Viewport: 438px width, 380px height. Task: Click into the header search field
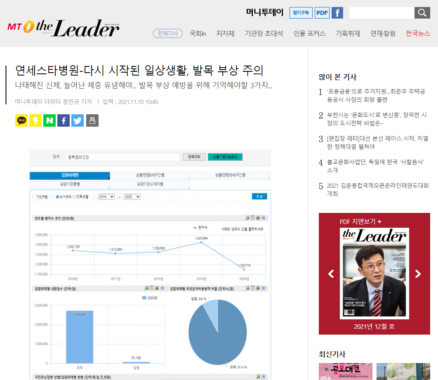[x=381, y=13]
